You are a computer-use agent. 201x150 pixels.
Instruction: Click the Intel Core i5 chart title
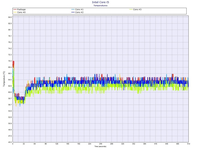pyautogui.click(x=100, y=2)
